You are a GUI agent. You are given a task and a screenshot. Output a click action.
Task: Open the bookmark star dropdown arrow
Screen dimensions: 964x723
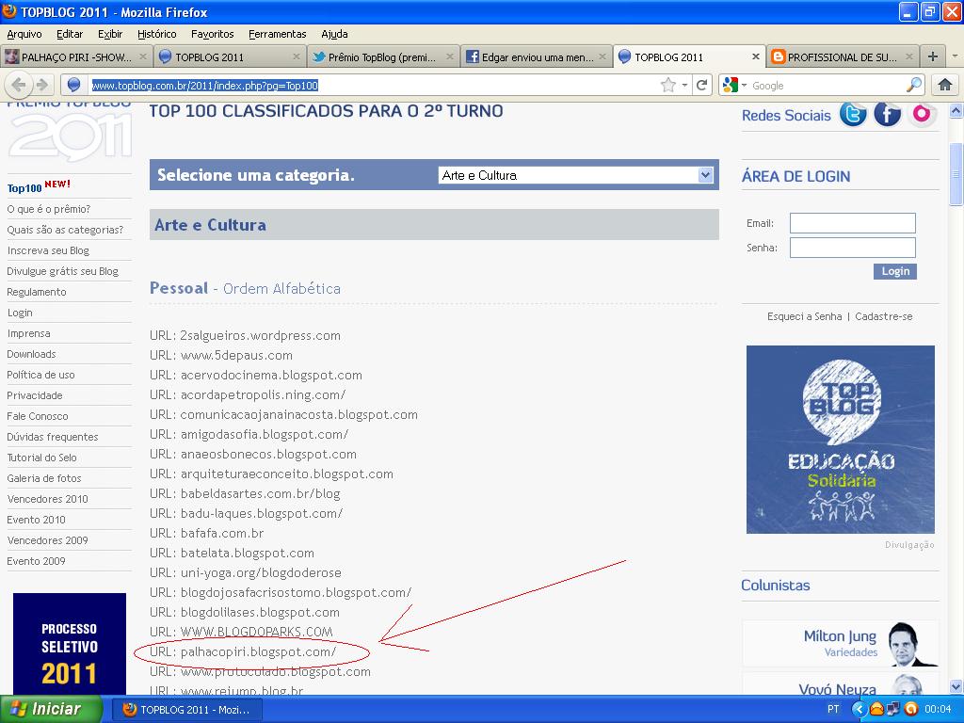(x=684, y=86)
